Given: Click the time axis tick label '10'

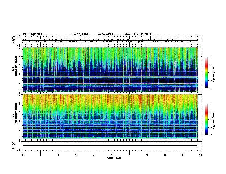Looking at the screenshot, I should 201,155.
